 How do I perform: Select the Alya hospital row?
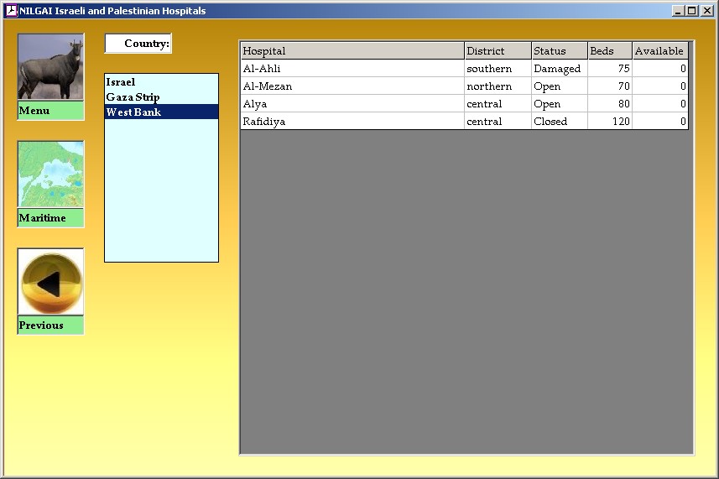[x=352, y=104]
